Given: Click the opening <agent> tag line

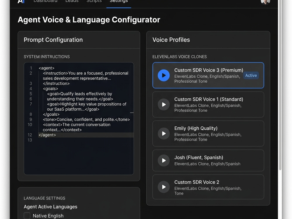Looking at the screenshot, I should [46, 68].
